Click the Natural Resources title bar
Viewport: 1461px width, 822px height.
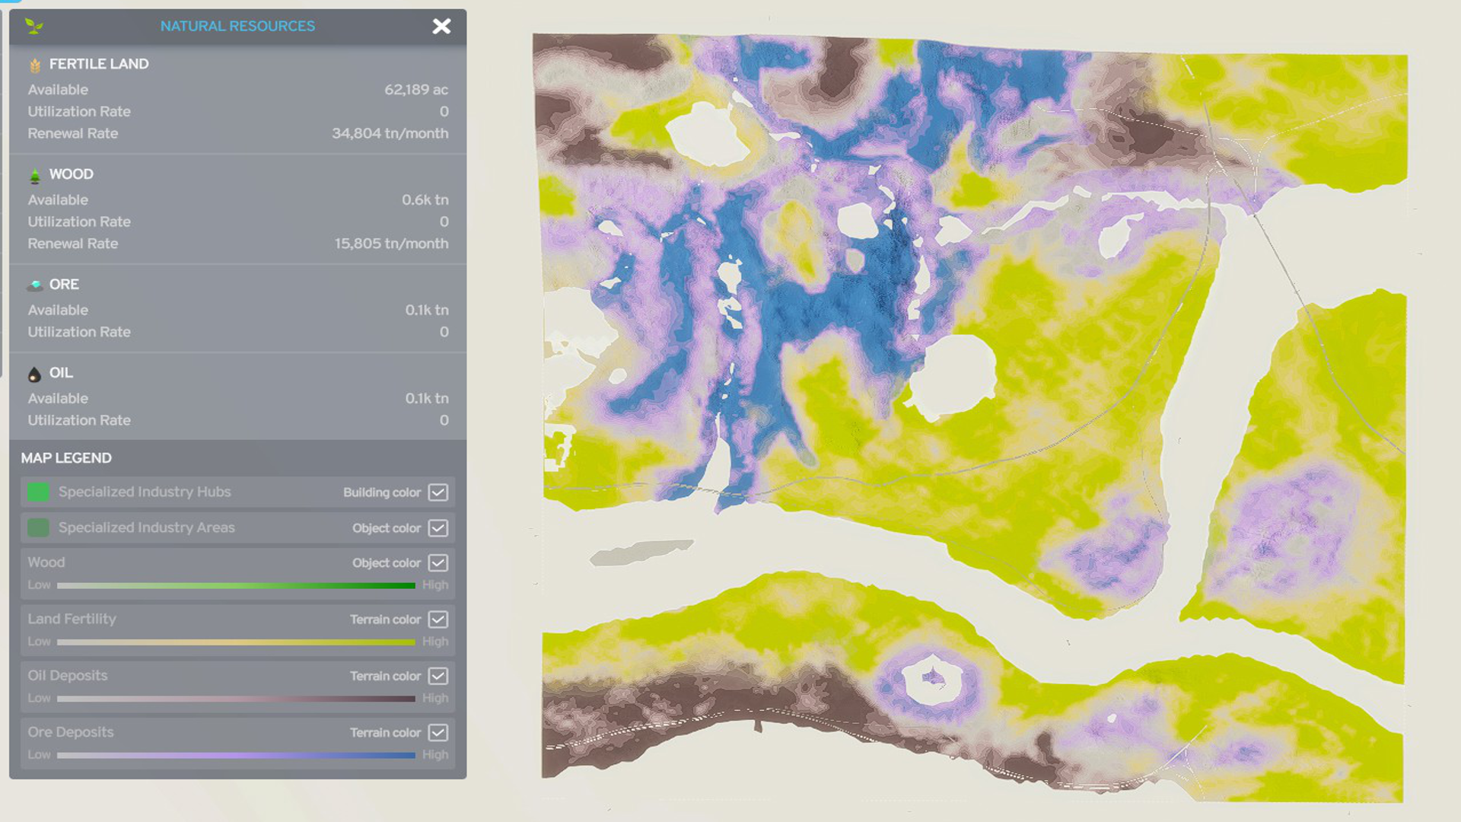tap(237, 25)
